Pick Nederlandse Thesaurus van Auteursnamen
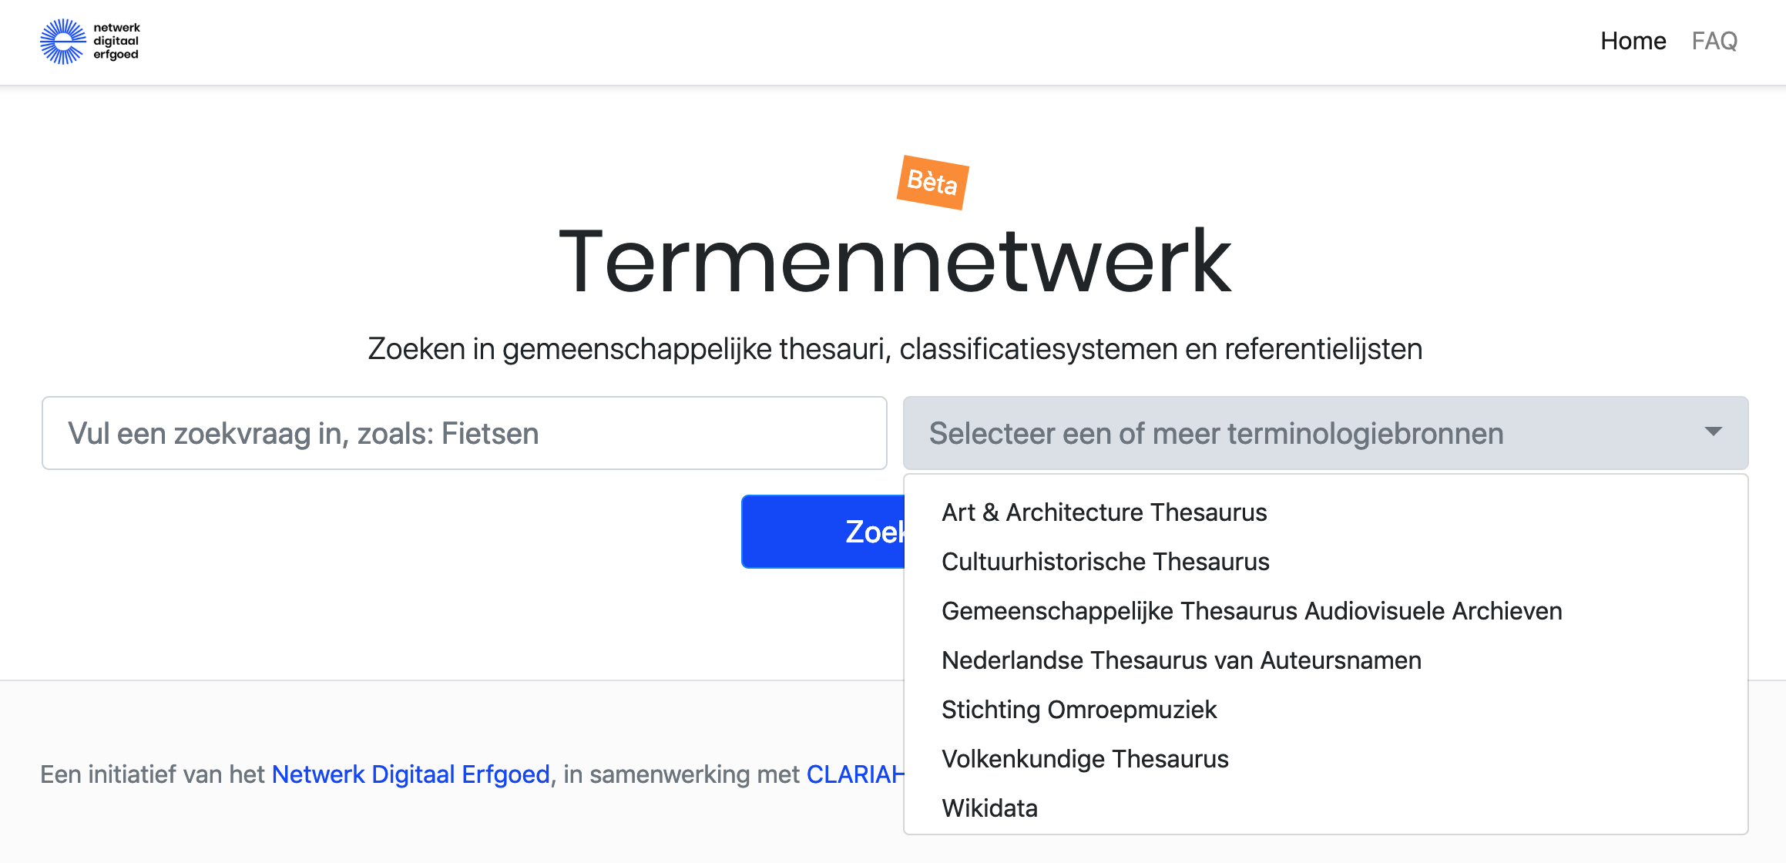Viewport: 1786px width, 863px height. pos(1181,660)
